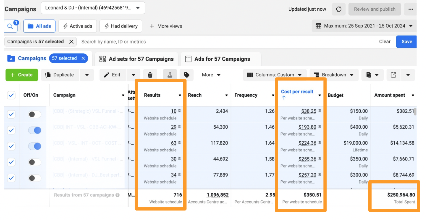Toggle the select-all header checkbox
Viewport: 426px width, 220px height.
coord(11,95)
